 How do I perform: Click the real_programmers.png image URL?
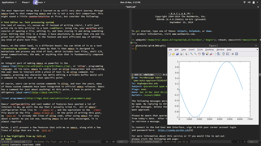[x=59, y=98]
